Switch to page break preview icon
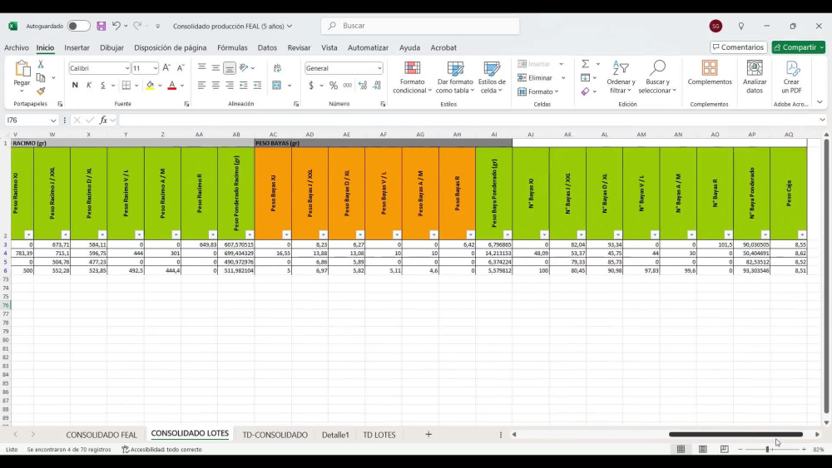832x468 pixels. tap(725, 450)
